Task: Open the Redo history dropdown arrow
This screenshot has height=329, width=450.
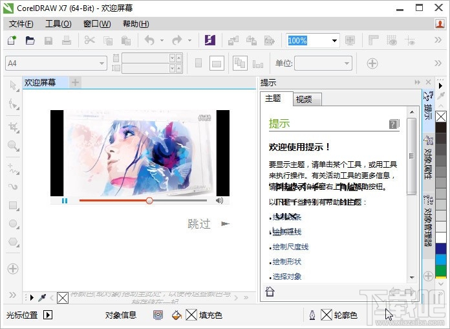Action: pos(189,40)
